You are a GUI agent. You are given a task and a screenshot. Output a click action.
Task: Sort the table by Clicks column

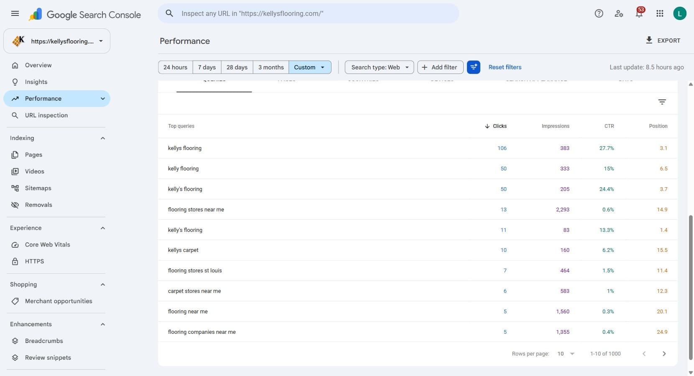[x=496, y=126]
